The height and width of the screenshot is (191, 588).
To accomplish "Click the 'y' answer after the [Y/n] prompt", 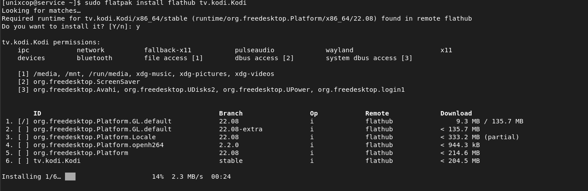I will 138,27.
